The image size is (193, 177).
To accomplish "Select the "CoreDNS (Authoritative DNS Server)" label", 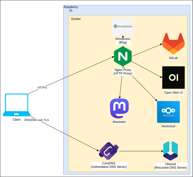I will tap(109, 165).
